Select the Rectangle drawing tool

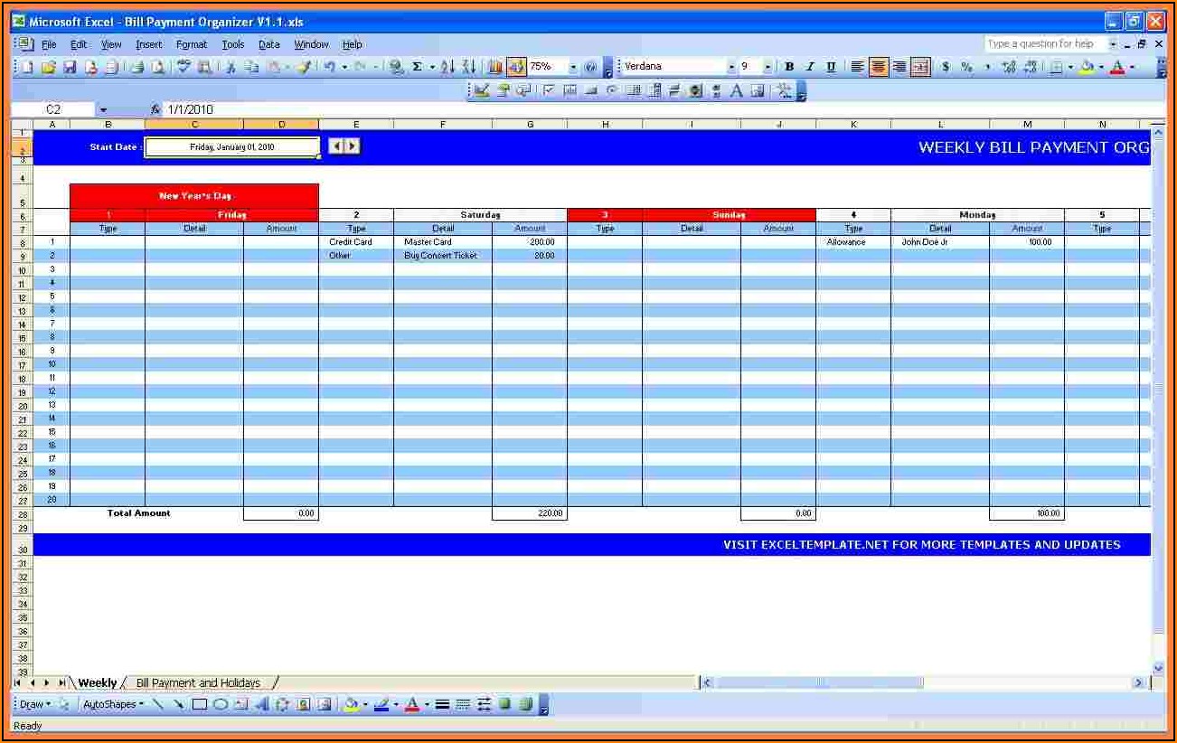(200, 704)
